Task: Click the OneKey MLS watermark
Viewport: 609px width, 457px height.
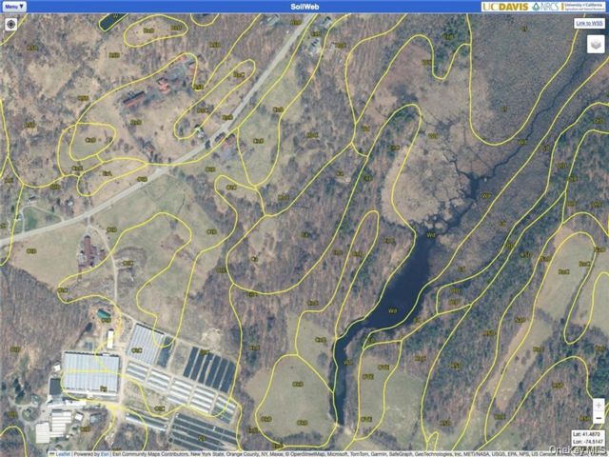Action: pos(578,449)
